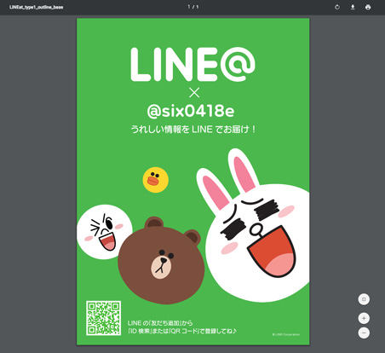Fit the page to window
Viewport: 385px width, 353px height.
pyautogui.click(x=364, y=299)
